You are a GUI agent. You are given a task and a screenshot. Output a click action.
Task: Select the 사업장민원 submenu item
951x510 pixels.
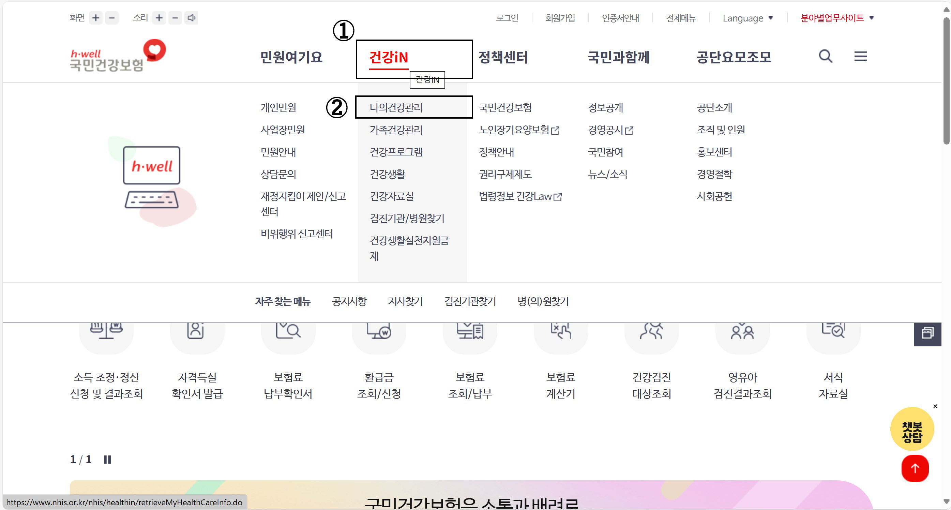(x=283, y=130)
